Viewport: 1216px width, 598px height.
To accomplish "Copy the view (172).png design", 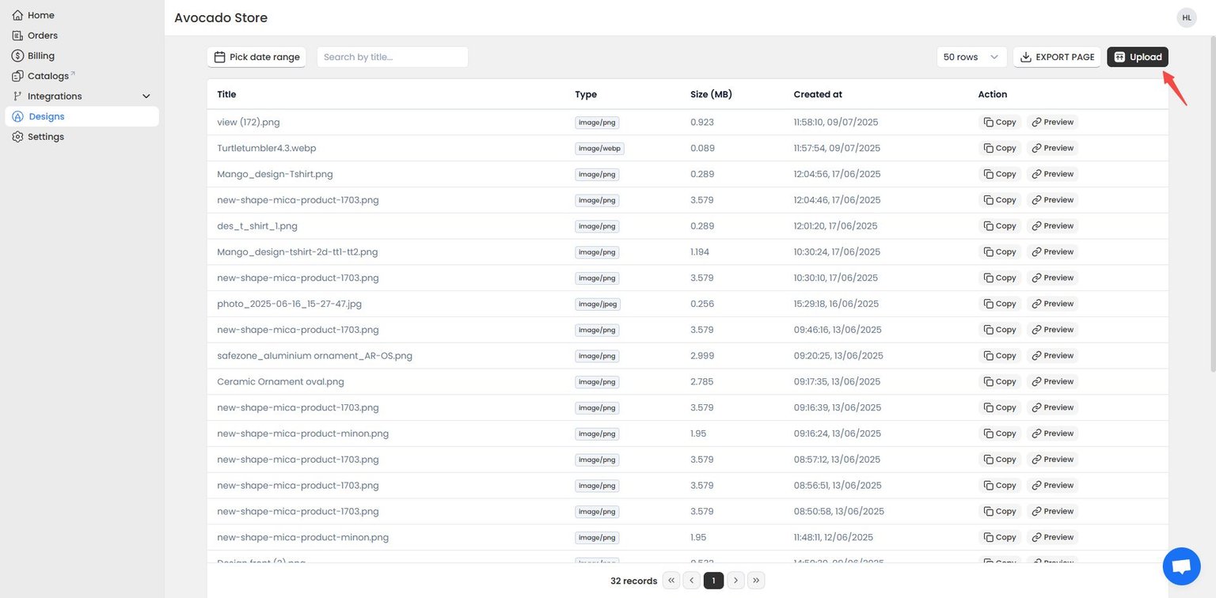I will click(1000, 122).
